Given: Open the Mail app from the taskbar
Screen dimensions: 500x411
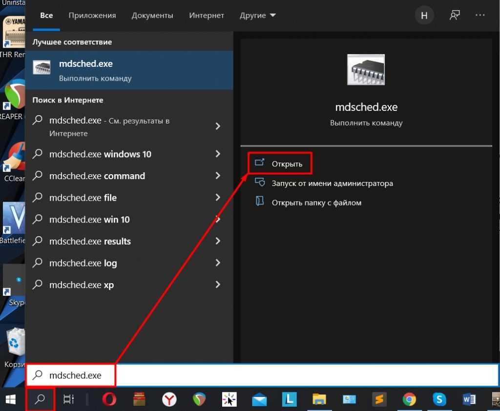Looking at the screenshot, I should point(259,400).
